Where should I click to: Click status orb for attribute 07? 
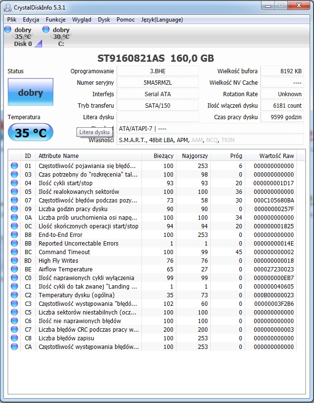click(x=14, y=200)
